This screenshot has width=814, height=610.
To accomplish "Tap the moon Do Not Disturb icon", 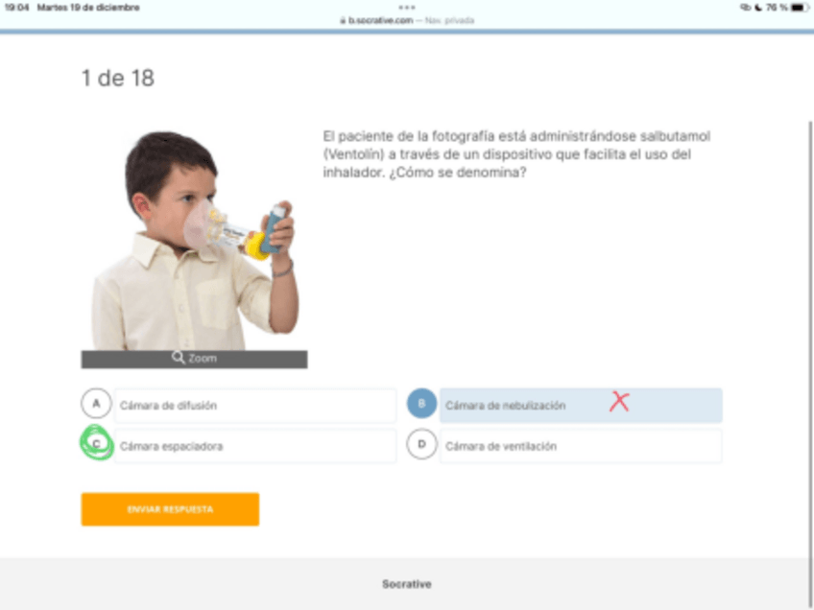I will 758,8.
